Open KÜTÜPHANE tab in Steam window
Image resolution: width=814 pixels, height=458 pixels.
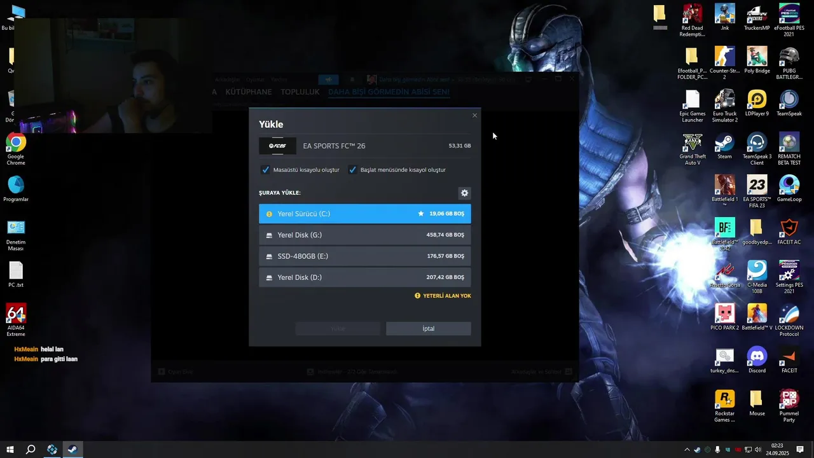click(x=249, y=92)
